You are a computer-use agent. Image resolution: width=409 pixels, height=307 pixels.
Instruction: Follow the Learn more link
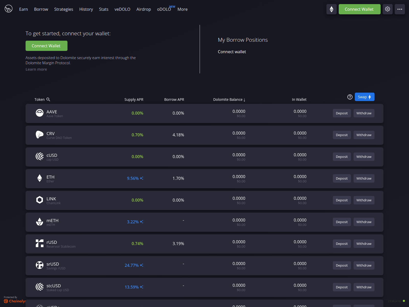[x=36, y=69]
